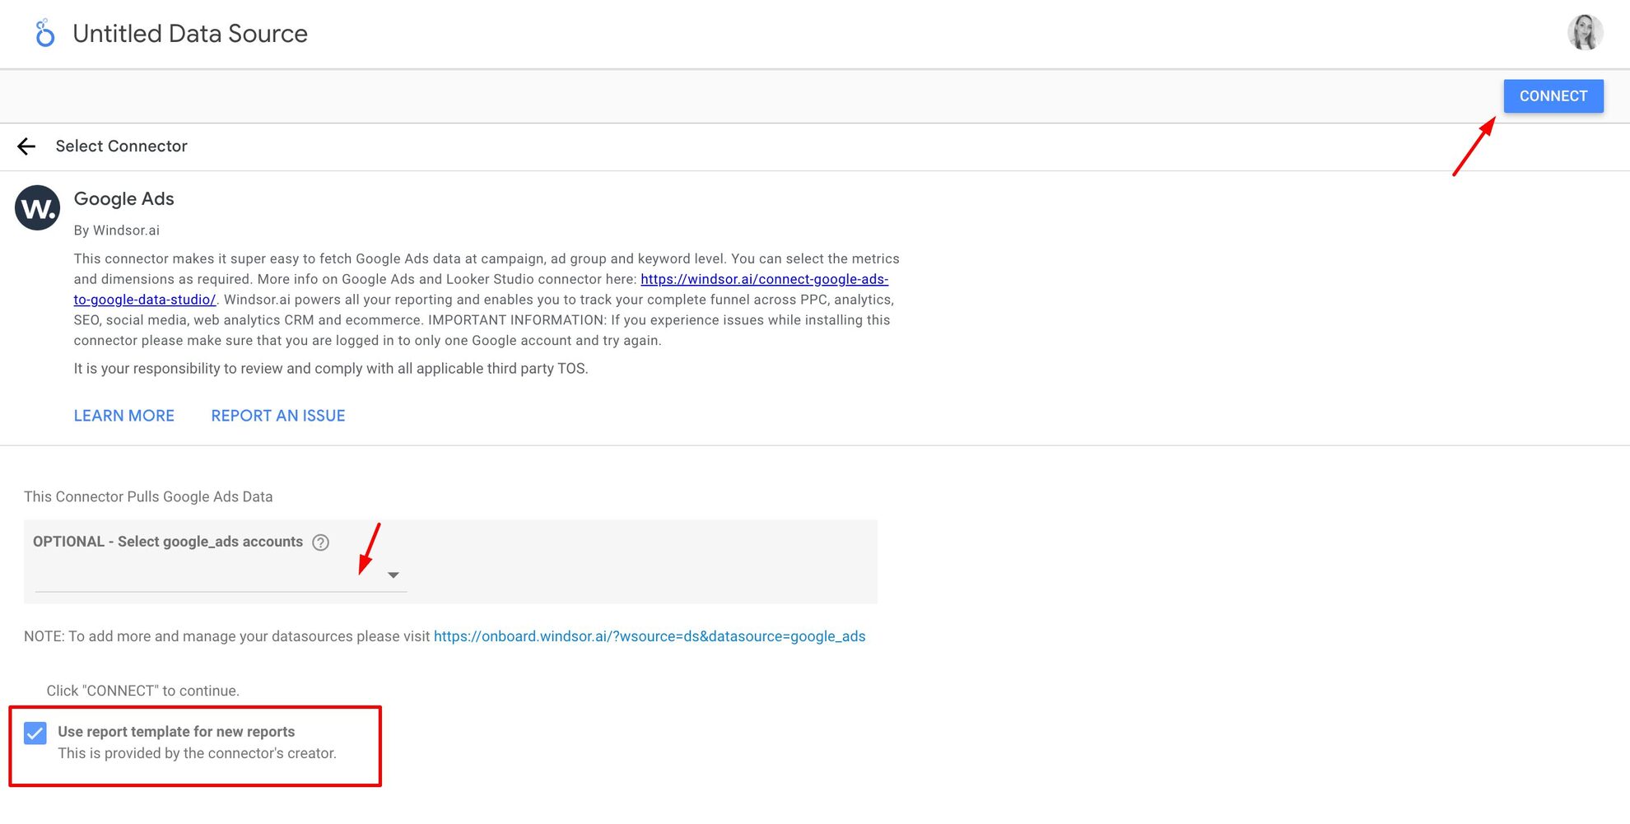
Task: Open windsor.ai connect-google-ads link
Action: click(764, 279)
